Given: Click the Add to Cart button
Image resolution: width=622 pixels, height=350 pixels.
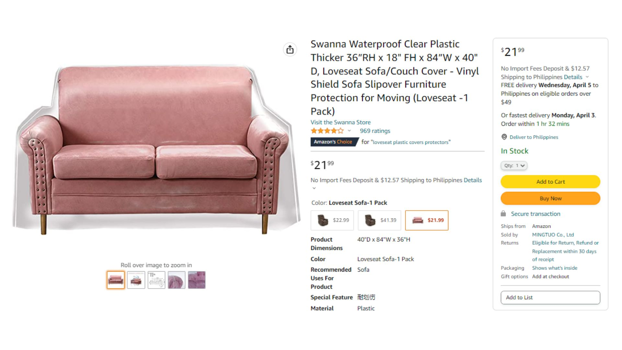Looking at the screenshot, I should (550, 182).
